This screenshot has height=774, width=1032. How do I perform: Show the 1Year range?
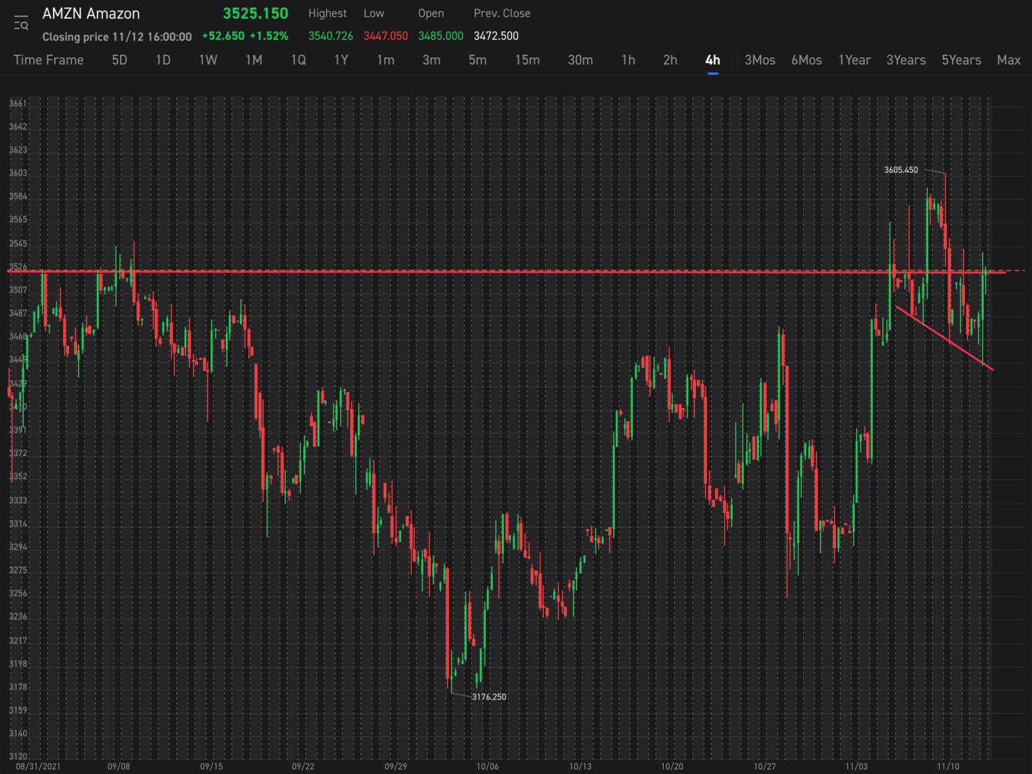pos(854,60)
